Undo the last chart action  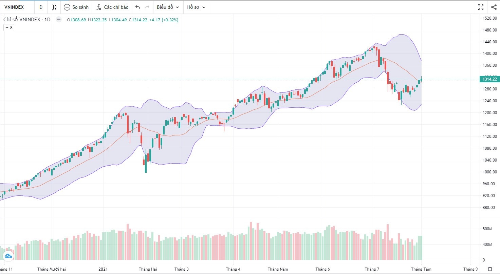click(x=137, y=7)
